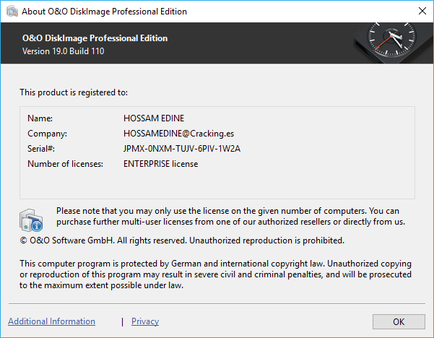Screen dimensions: 434x338
Task: Click the 'Name:' field label
Action: pyautogui.click(x=40, y=118)
